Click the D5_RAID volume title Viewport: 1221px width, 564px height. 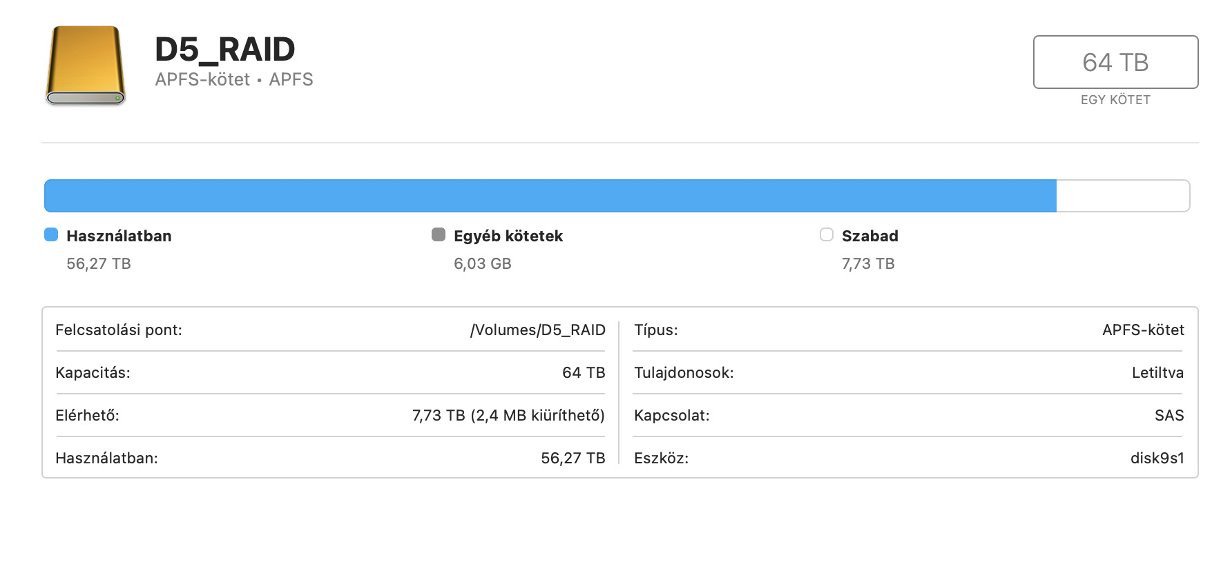tap(224, 50)
